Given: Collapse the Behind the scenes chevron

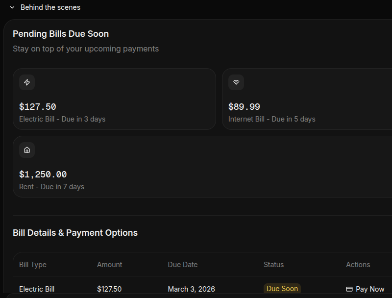Looking at the screenshot, I should pos(12,7).
